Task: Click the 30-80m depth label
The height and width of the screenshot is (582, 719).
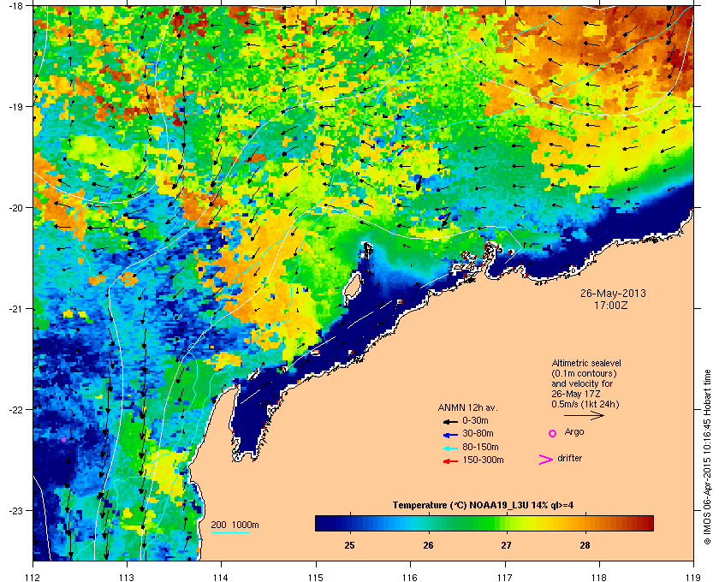Action: click(x=478, y=433)
